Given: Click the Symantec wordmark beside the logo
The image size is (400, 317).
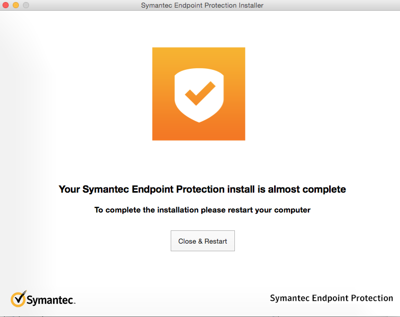Looking at the screenshot, I should 50,300.
